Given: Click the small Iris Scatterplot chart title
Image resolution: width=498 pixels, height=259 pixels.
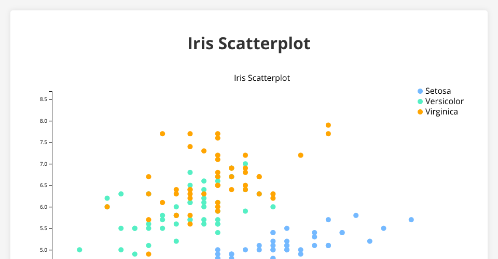Looking at the screenshot, I should pos(261,78).
